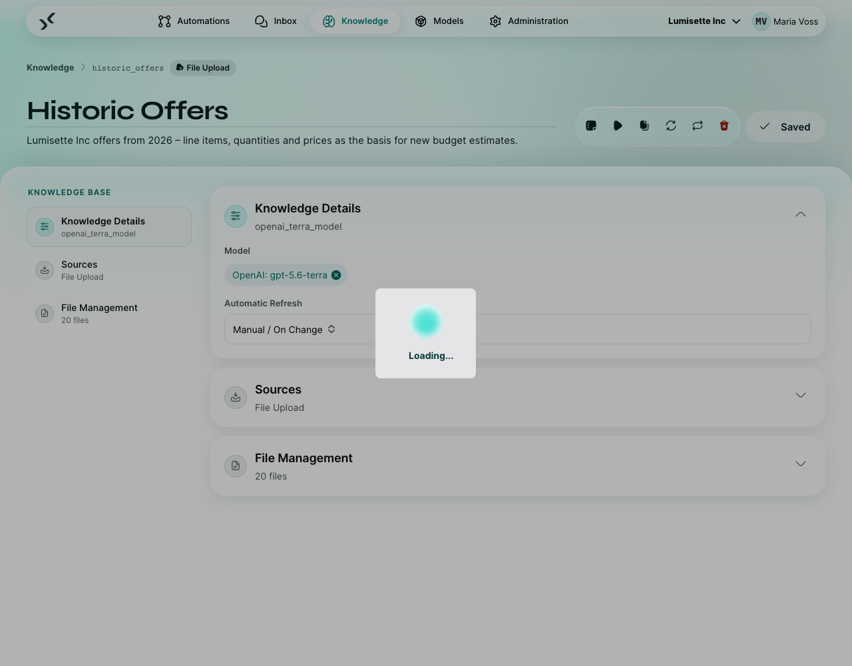The height and width of the screenshot is (666, 852).
Task: Select Knowledge Details in the sidebar
Action: pyautogui.click(x=109, y=226)
